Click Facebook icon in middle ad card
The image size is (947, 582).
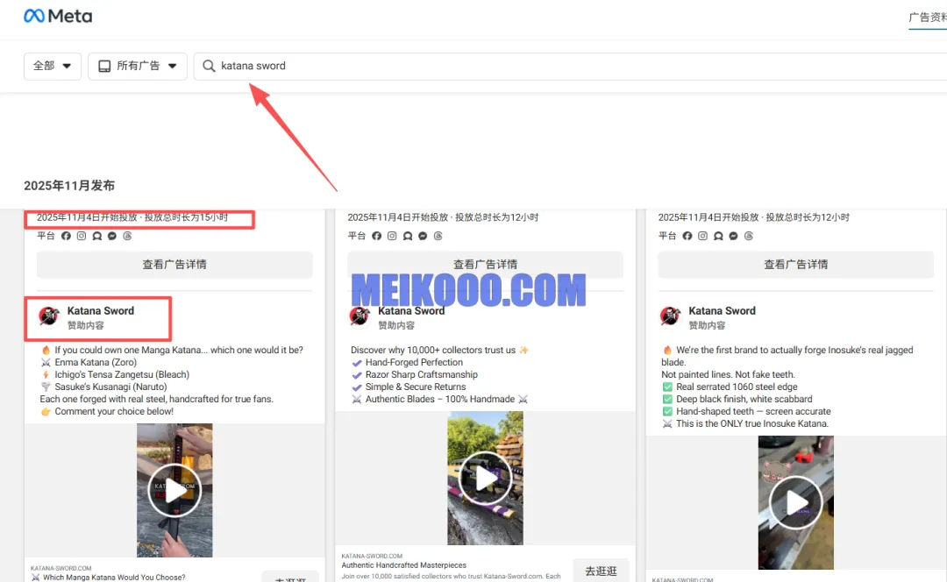377,236
